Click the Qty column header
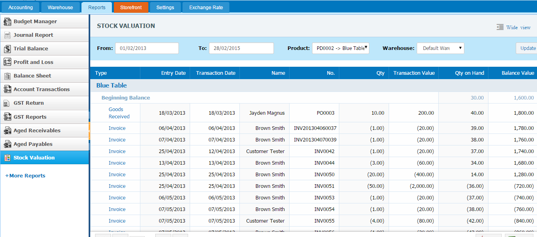 click(x=364, y=73)
